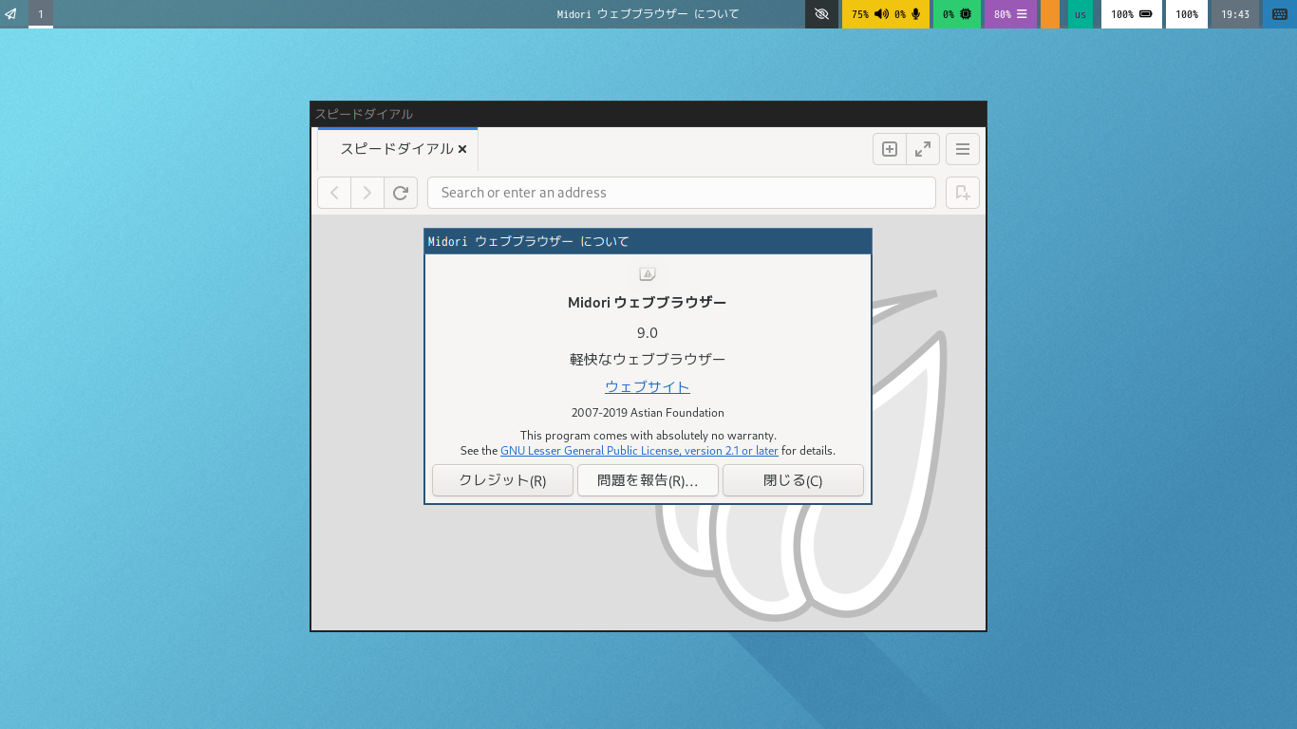This screenshot has width=1297, height=729.
Task: Show credits with クレジット(R) button
Action: tap(502, 480)
